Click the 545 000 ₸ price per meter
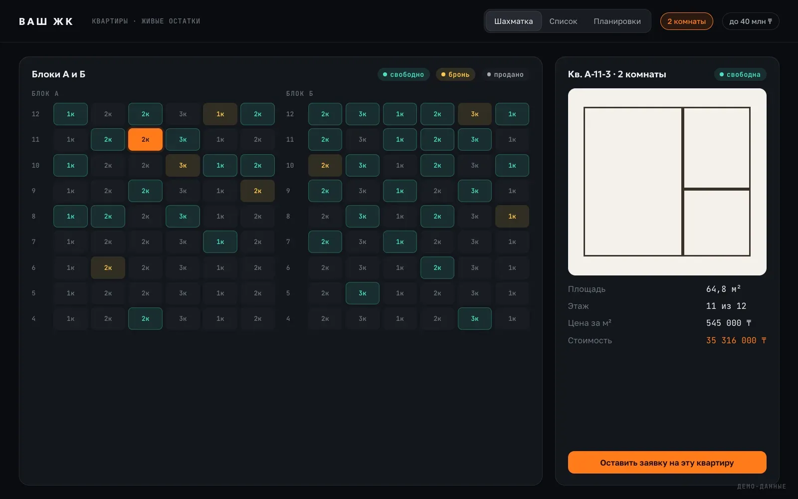The height and width of the screenshot is (499, 798). 729,323
